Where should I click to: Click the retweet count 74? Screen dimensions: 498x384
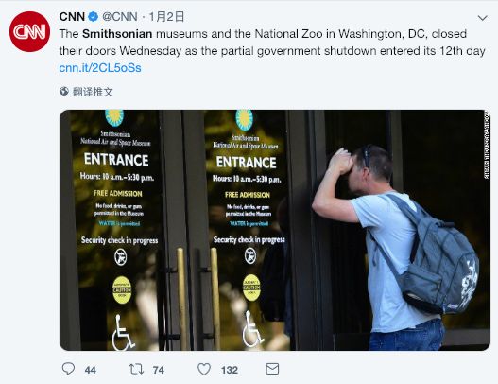click(159, 370)
